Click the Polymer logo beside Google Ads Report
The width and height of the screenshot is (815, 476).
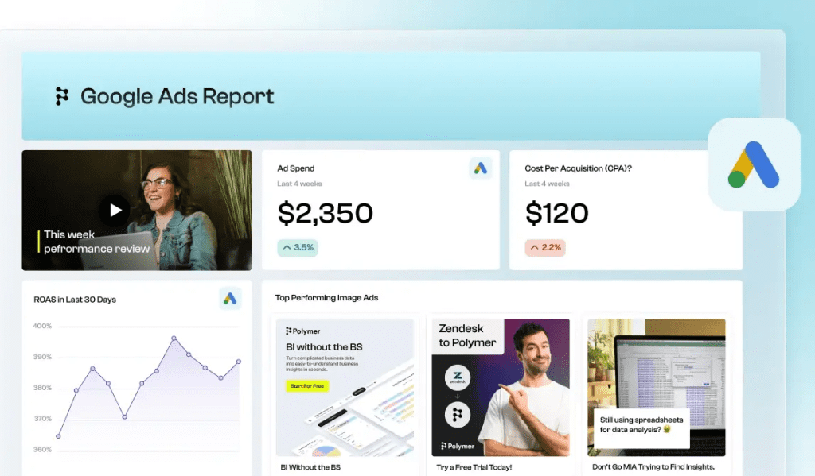coord(62,96)
